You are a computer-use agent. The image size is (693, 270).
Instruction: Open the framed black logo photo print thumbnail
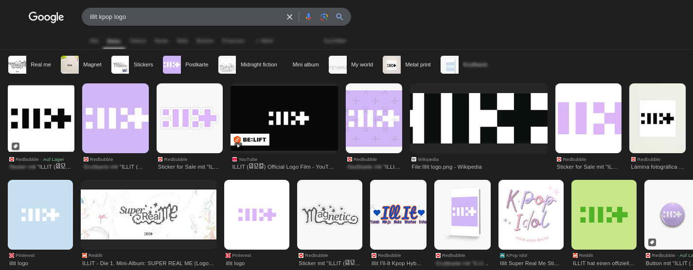point(657,118)
